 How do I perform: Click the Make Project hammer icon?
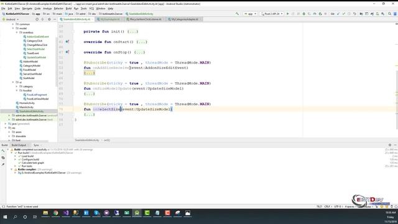point(237,14)
